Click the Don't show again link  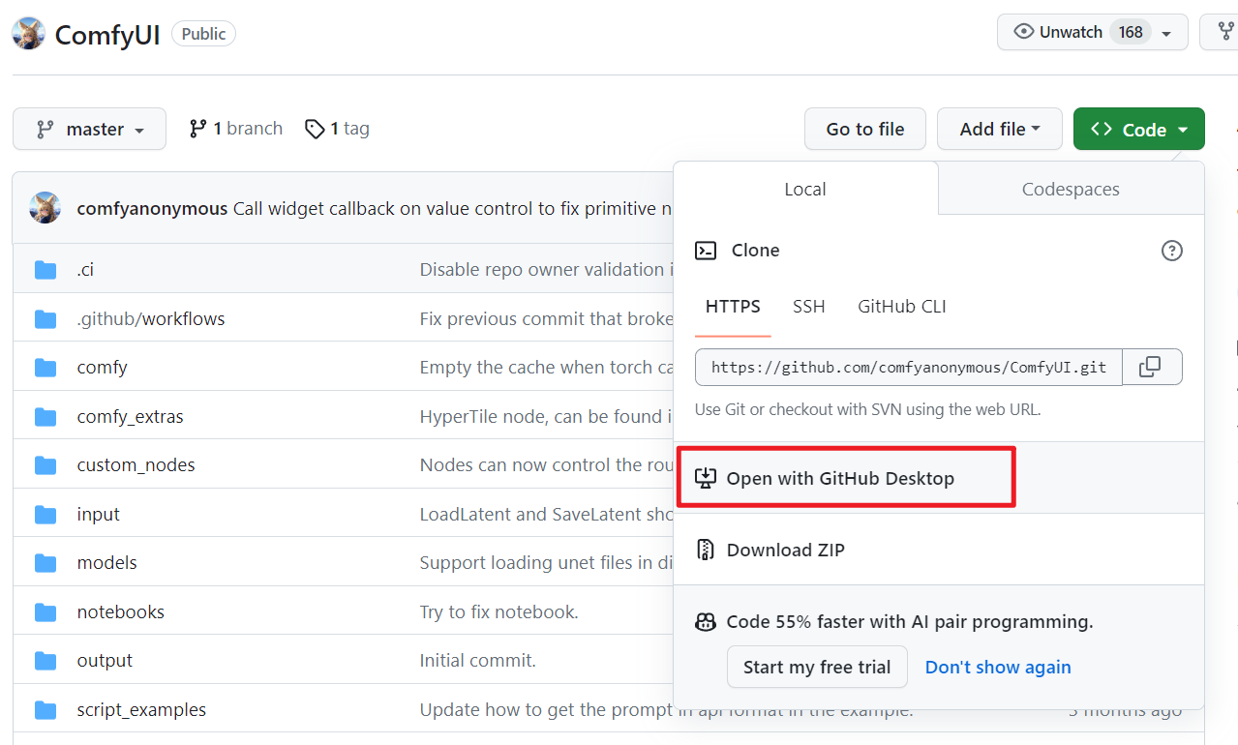tap(998, 667)
